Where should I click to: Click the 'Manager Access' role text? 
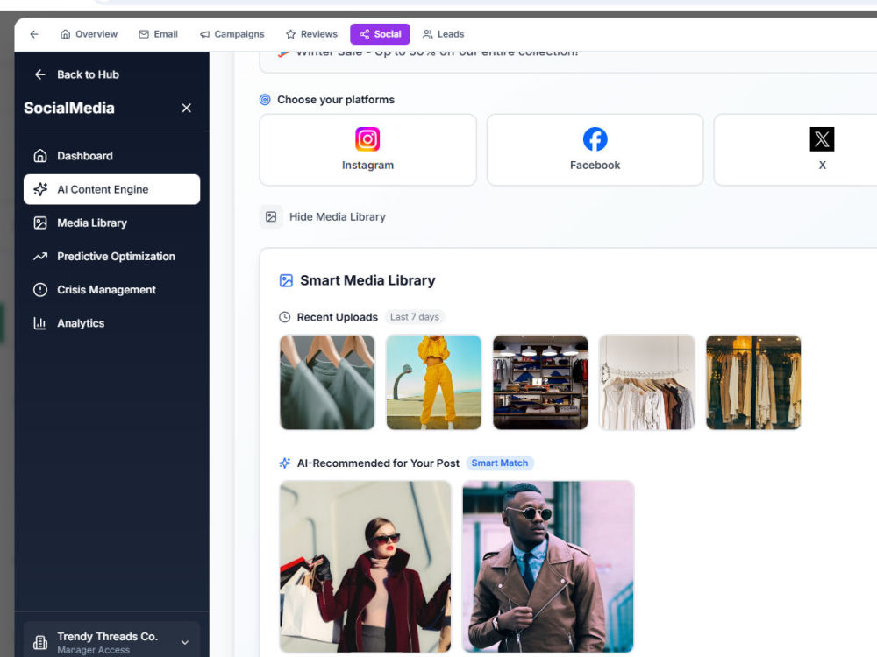click(x=94, y=650)
